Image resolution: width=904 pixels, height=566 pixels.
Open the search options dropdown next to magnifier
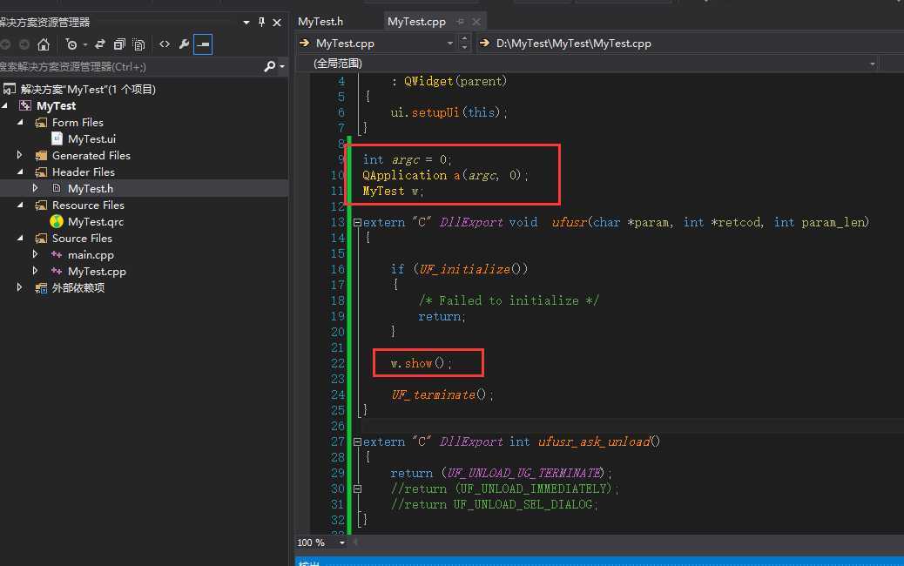[x=282, y=67]
